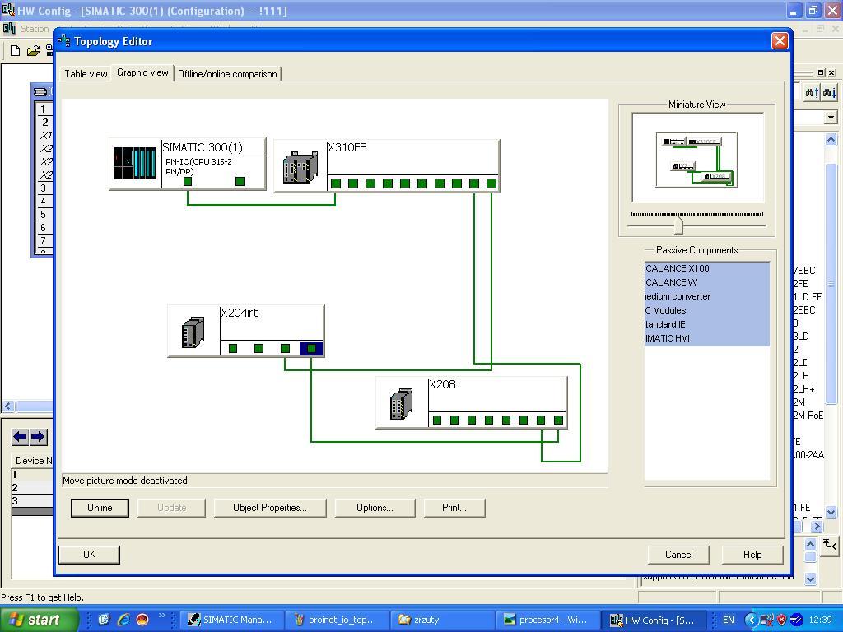Click the miniature view zoom slider handle

click(x=678, y=225)
